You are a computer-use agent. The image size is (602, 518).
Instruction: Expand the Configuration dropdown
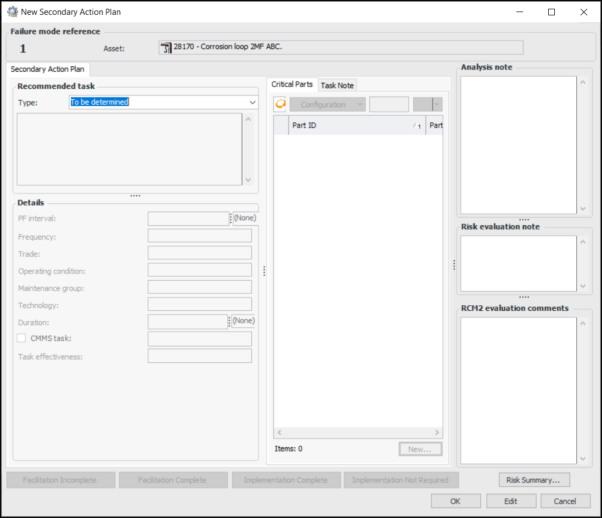point(359,105)
